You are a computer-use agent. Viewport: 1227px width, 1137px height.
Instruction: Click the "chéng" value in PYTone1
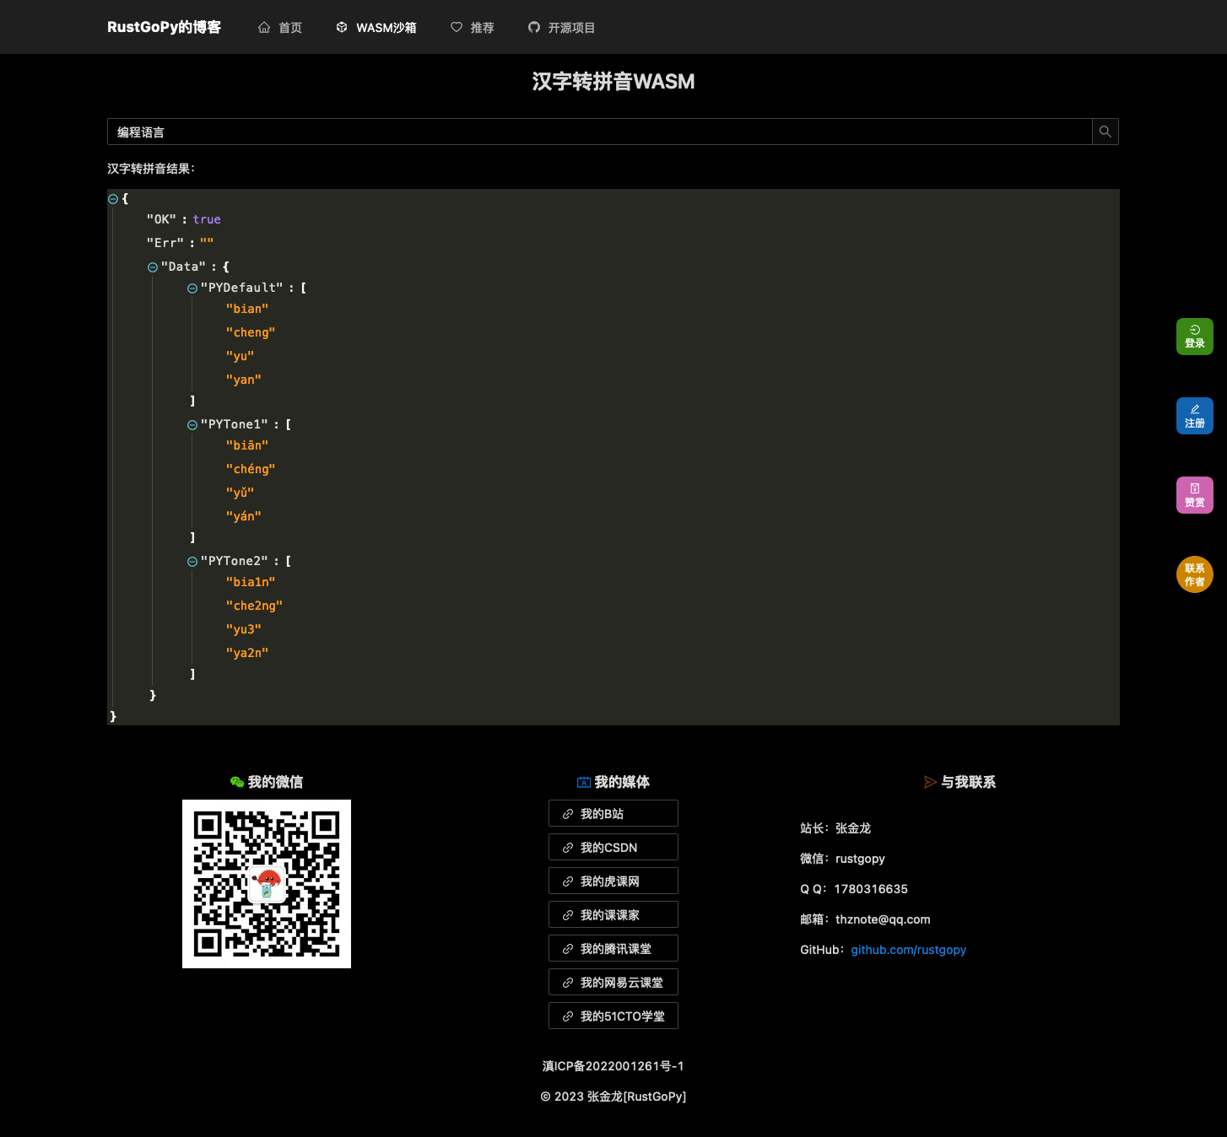251,469
